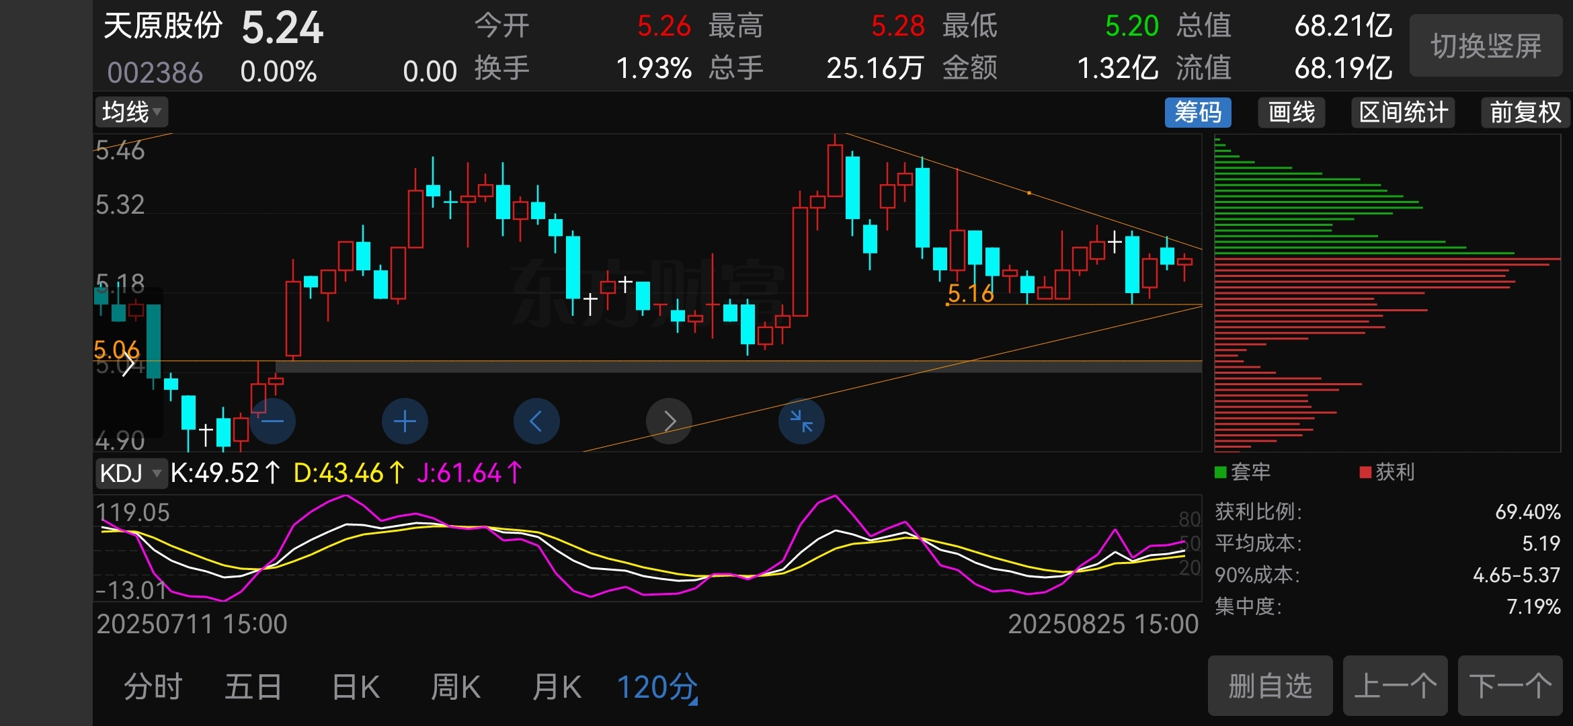Viewport: 1573px width, 726px height.
Task: Go to next stock 下一个
Action: [x=1510, y=686]
